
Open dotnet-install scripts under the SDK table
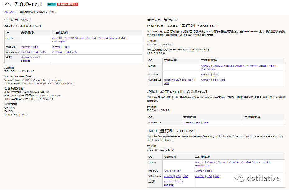coord(31,59)
